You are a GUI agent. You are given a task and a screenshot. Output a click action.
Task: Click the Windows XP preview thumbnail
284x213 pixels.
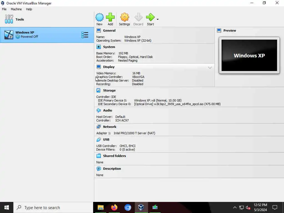click(249, 55)
